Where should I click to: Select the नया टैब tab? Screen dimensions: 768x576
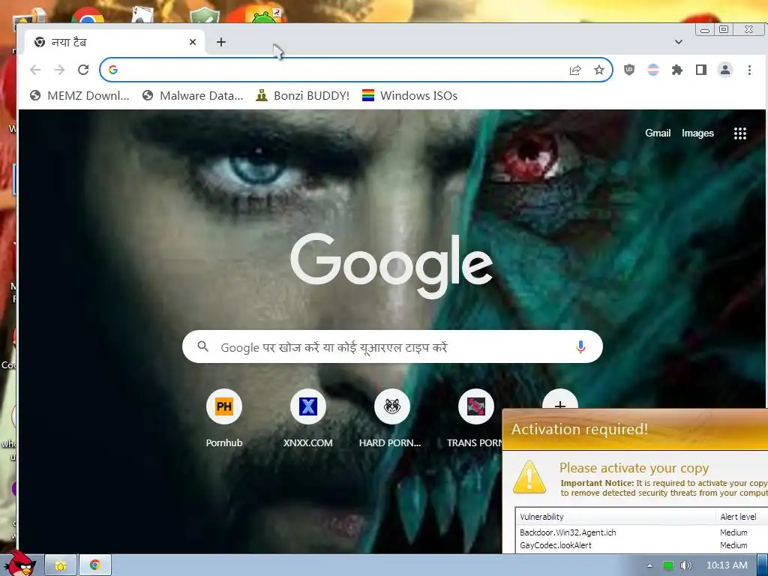[x=114, y=42]
